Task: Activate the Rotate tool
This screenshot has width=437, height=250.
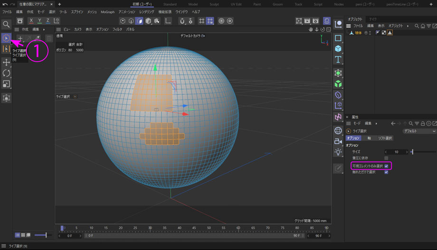Action: point(6,73)
